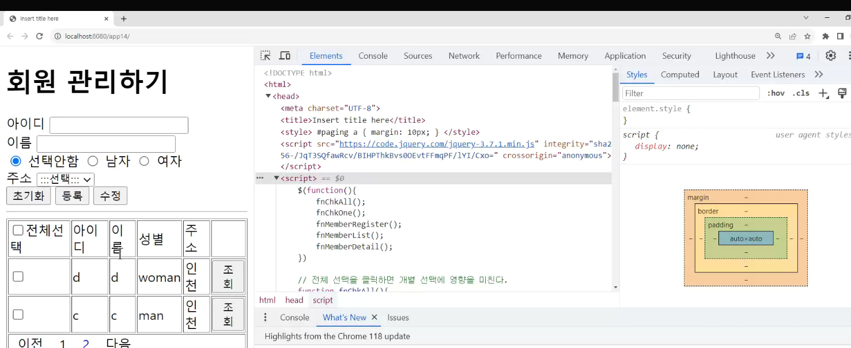Go back using browser back arrow
The image size is (851, 348).
pyautogui.click(x=10, y=36)
